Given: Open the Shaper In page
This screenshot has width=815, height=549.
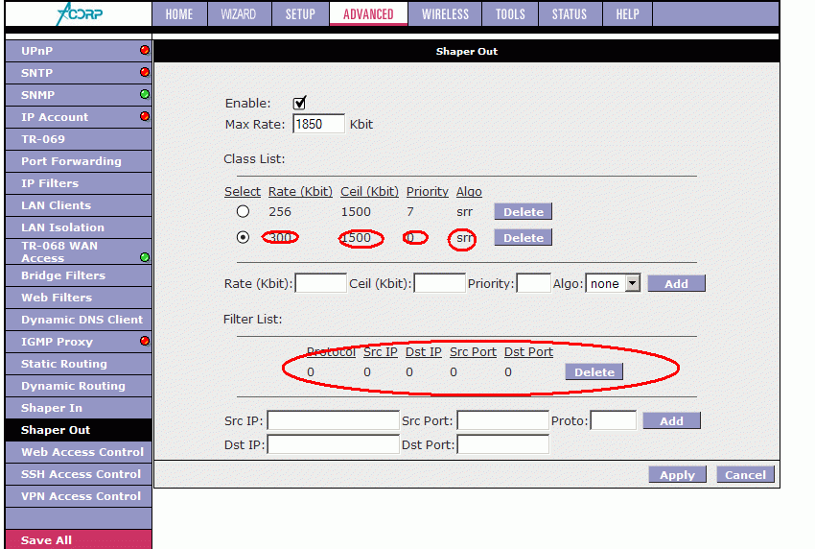Looking at the screenshot, I should pos(79,408).
